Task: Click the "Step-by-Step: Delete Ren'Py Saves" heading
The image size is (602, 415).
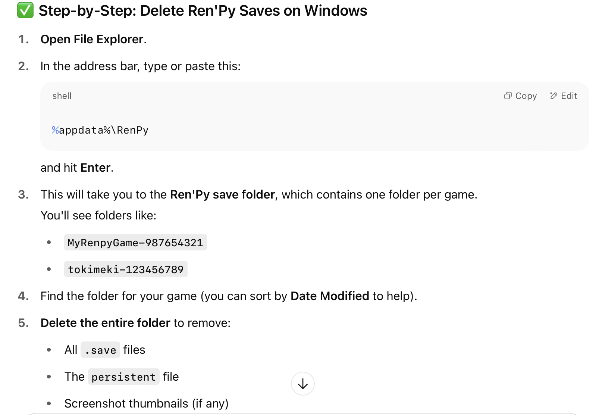Action: pyautogui.click(x=203, y=10)
